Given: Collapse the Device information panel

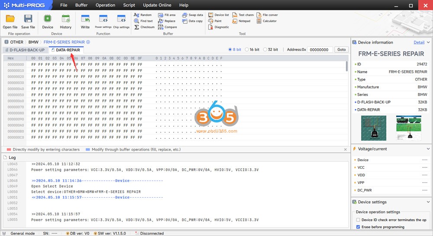Looking at the screenshot, I should 428,42.
